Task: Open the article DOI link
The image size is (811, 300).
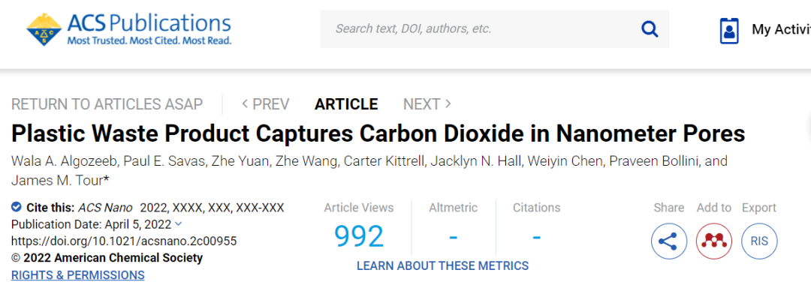Action: 124,241
